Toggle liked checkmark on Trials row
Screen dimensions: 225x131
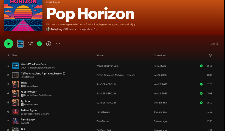click(201, 84)
